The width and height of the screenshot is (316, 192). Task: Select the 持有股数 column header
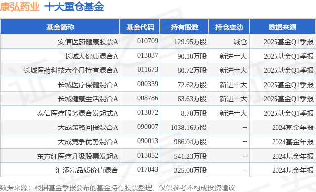coord(185,27)
